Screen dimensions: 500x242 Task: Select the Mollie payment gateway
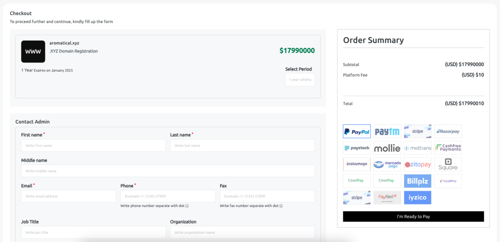(x=387, y=148)
